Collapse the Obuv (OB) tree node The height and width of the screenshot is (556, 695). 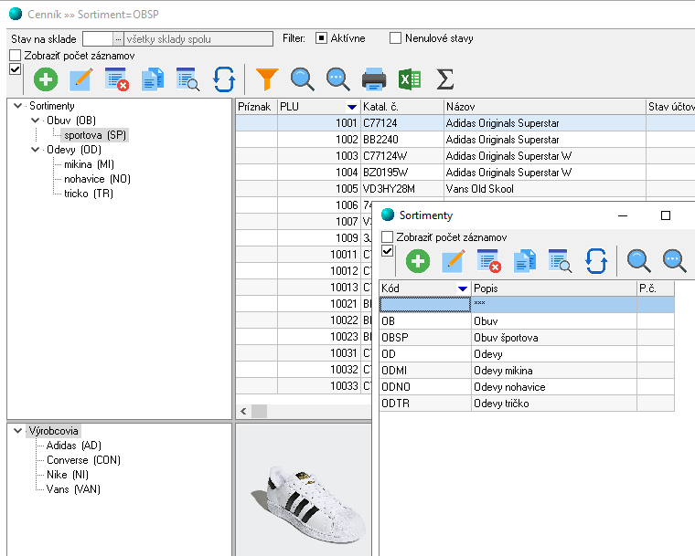(x=35, y=121)
